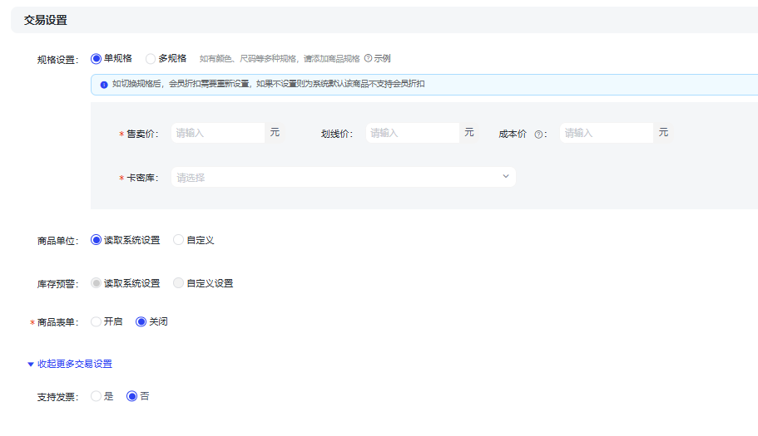Open the 示例 specification example link
The width and height of the screenshot is (758, 436).
click(x=382, y=58)
